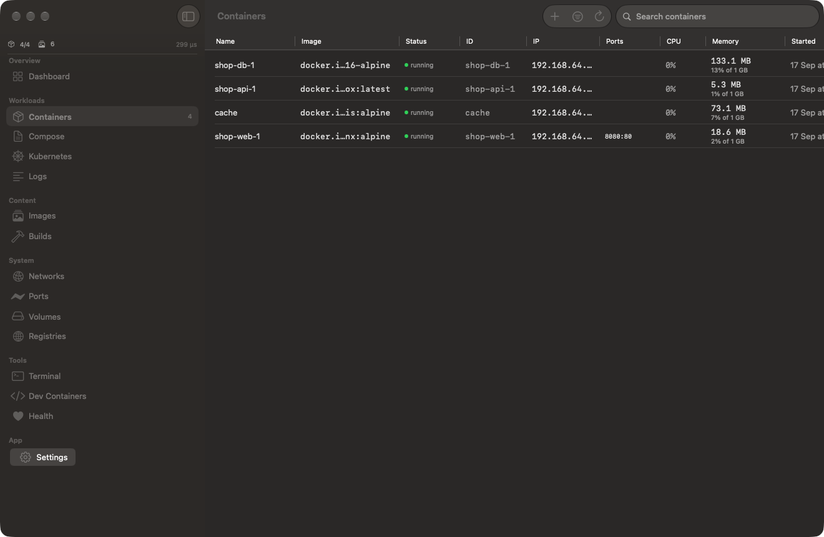Click the Registries globe icon
Screen dimensions: 824x537
[18, 336]
